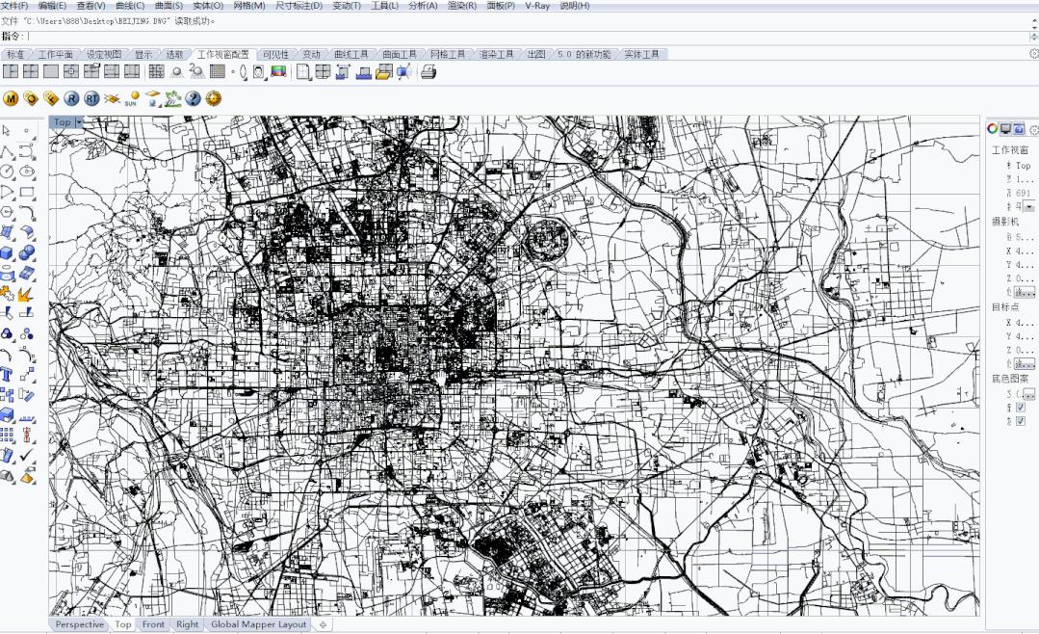Click the browse button under 底色图案

[1027, 394]
